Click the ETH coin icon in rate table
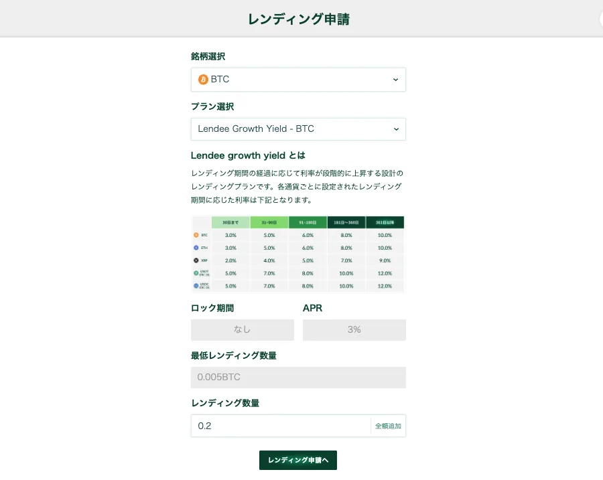The image size is (603, 480). [x=196, y=248]
